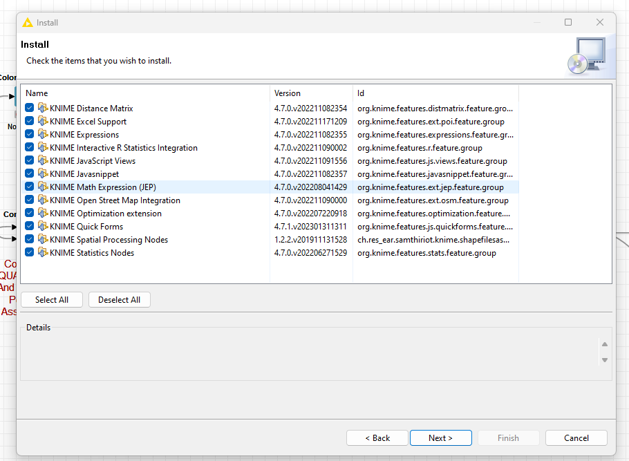Uncheck KNIME Interactive R Statistics Integration checkbox
Image resolution: width=629 pixels, height=461 pixels.
[x=30, y=148]
